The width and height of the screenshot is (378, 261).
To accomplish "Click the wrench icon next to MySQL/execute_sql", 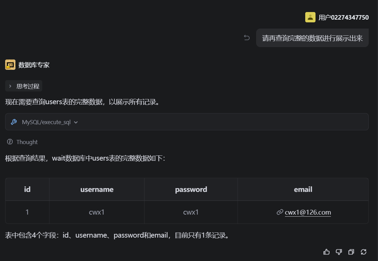I will (14, 122).
